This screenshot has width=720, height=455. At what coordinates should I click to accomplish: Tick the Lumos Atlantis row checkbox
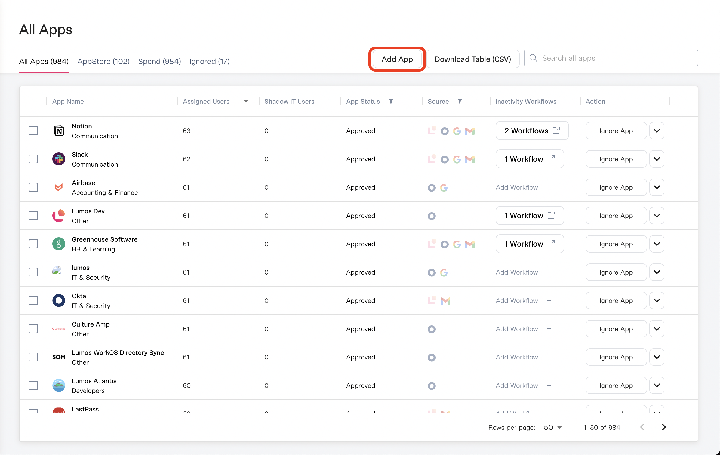click(33, 385)
